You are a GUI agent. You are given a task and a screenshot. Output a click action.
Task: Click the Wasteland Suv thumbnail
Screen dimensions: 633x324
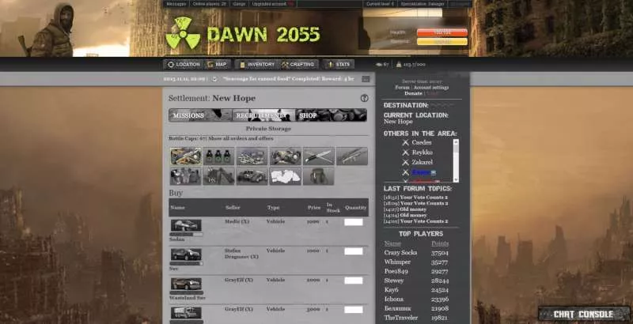[x=186, y=284]
